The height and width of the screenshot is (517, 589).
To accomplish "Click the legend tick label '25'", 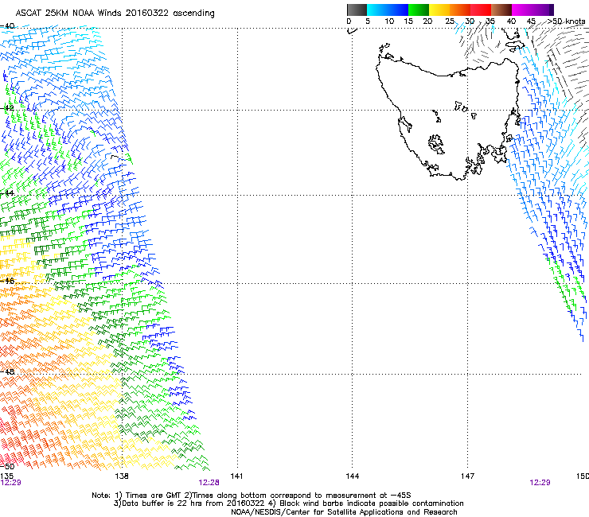I will point(450,21).
